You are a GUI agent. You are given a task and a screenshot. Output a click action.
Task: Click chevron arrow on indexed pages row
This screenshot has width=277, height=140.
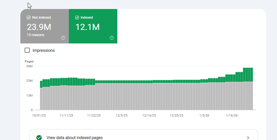point(248,137)
